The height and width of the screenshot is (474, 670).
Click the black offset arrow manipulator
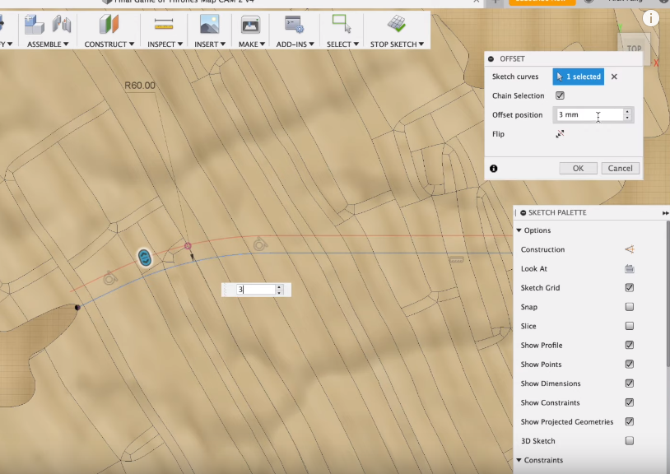pos(193,256)
